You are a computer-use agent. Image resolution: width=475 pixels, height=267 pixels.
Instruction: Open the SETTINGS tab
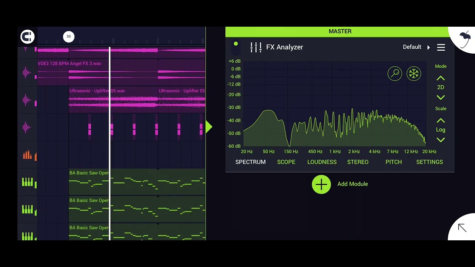coord(429,162)
